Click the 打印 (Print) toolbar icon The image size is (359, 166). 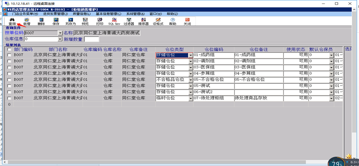(x=100, y=20)
